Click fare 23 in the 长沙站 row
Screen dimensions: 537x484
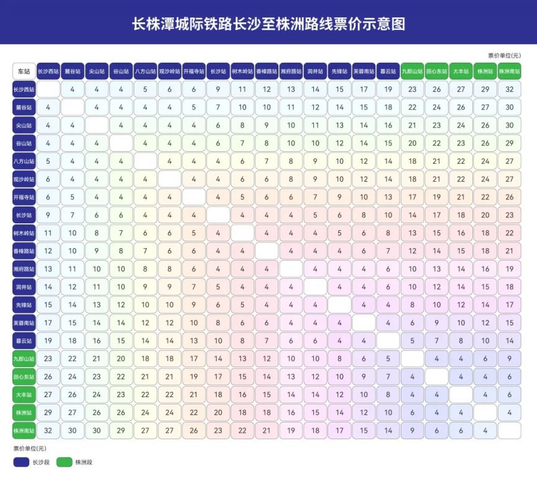point(509,215)
